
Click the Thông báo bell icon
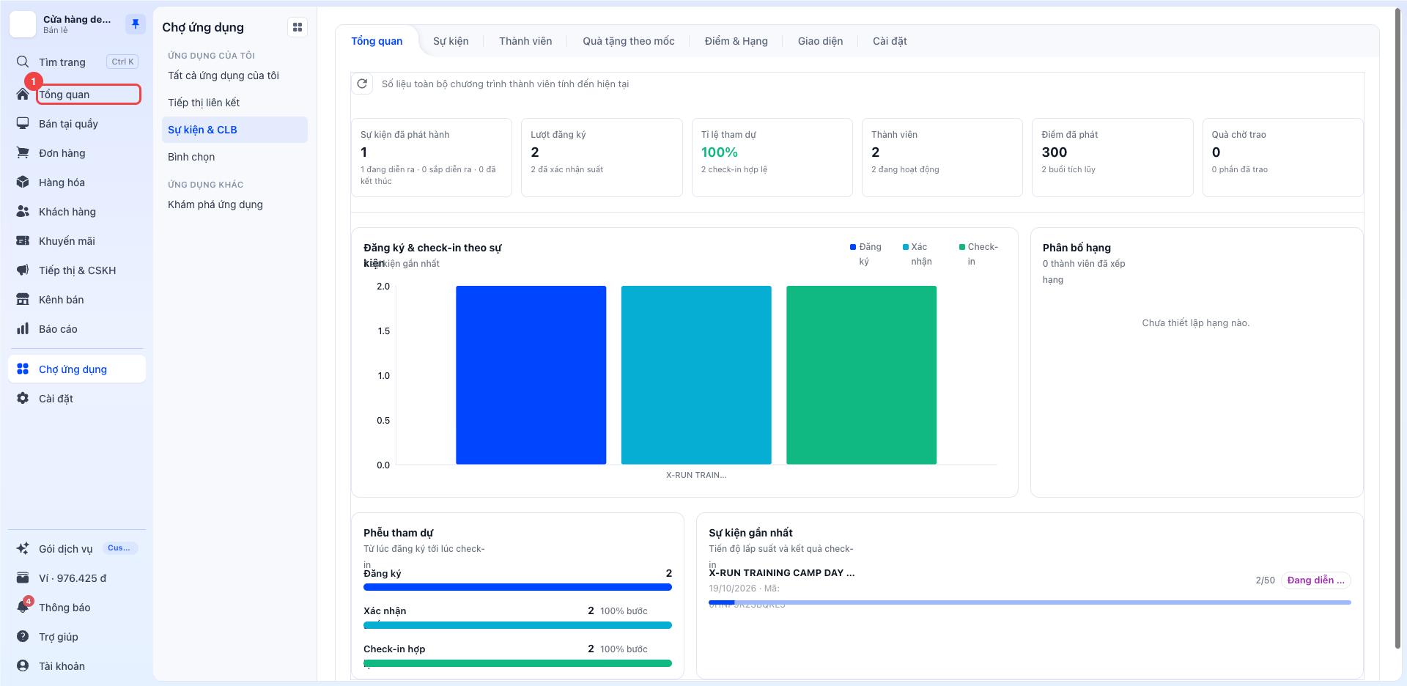[x=23, y=607]
